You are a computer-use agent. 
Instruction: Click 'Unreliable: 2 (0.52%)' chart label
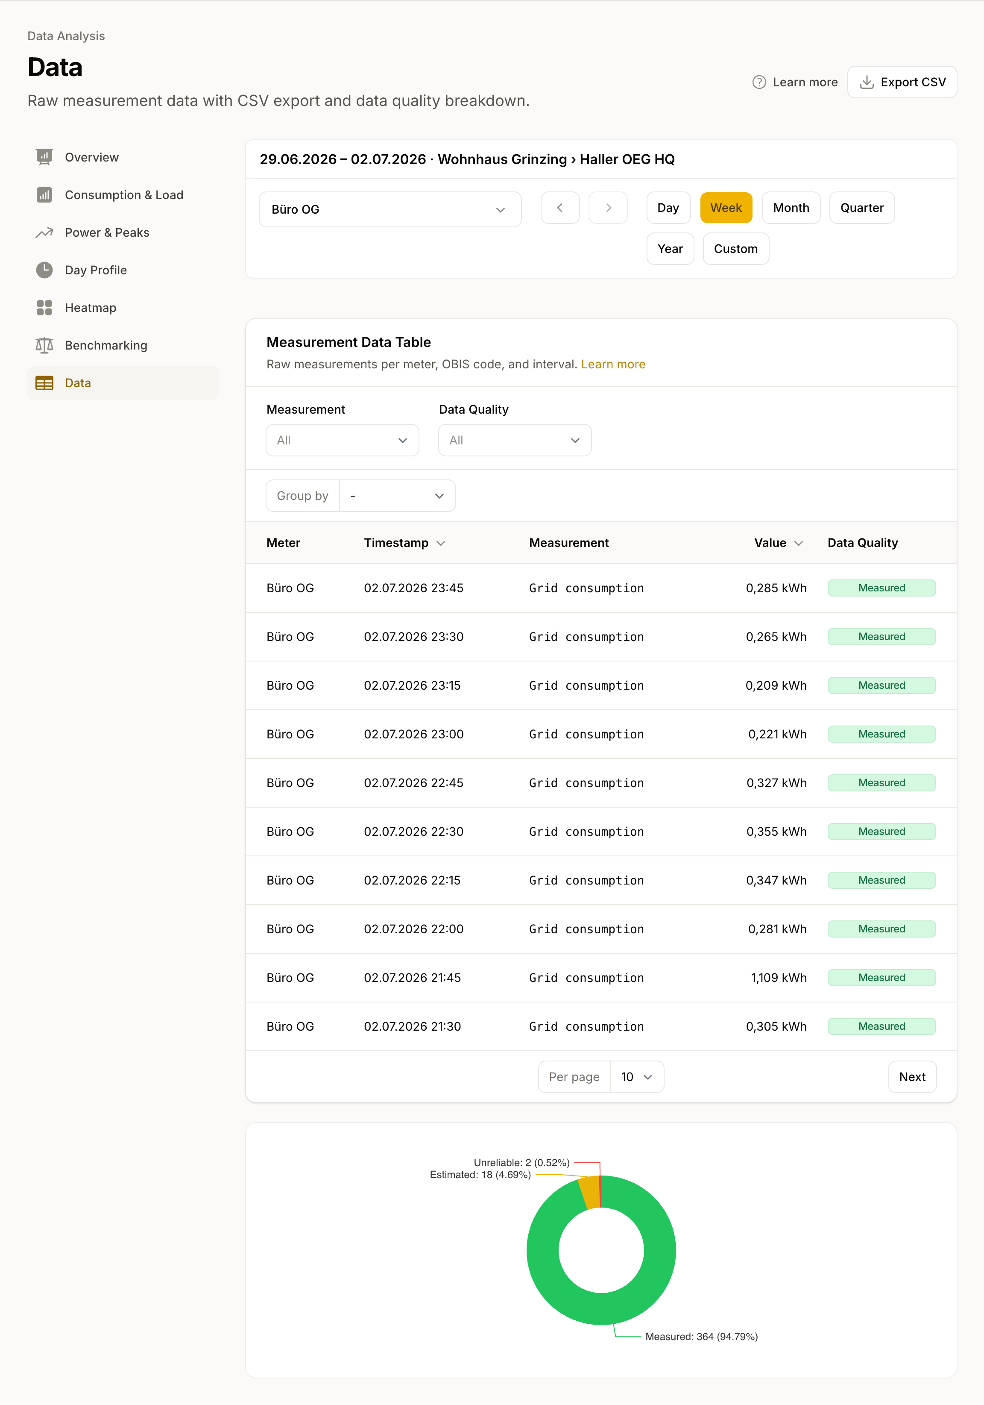[x=521, y=1163]
